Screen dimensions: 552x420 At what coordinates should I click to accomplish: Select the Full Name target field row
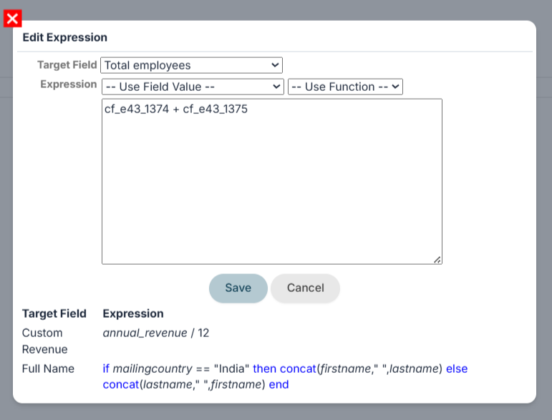(x=48, y=368)
